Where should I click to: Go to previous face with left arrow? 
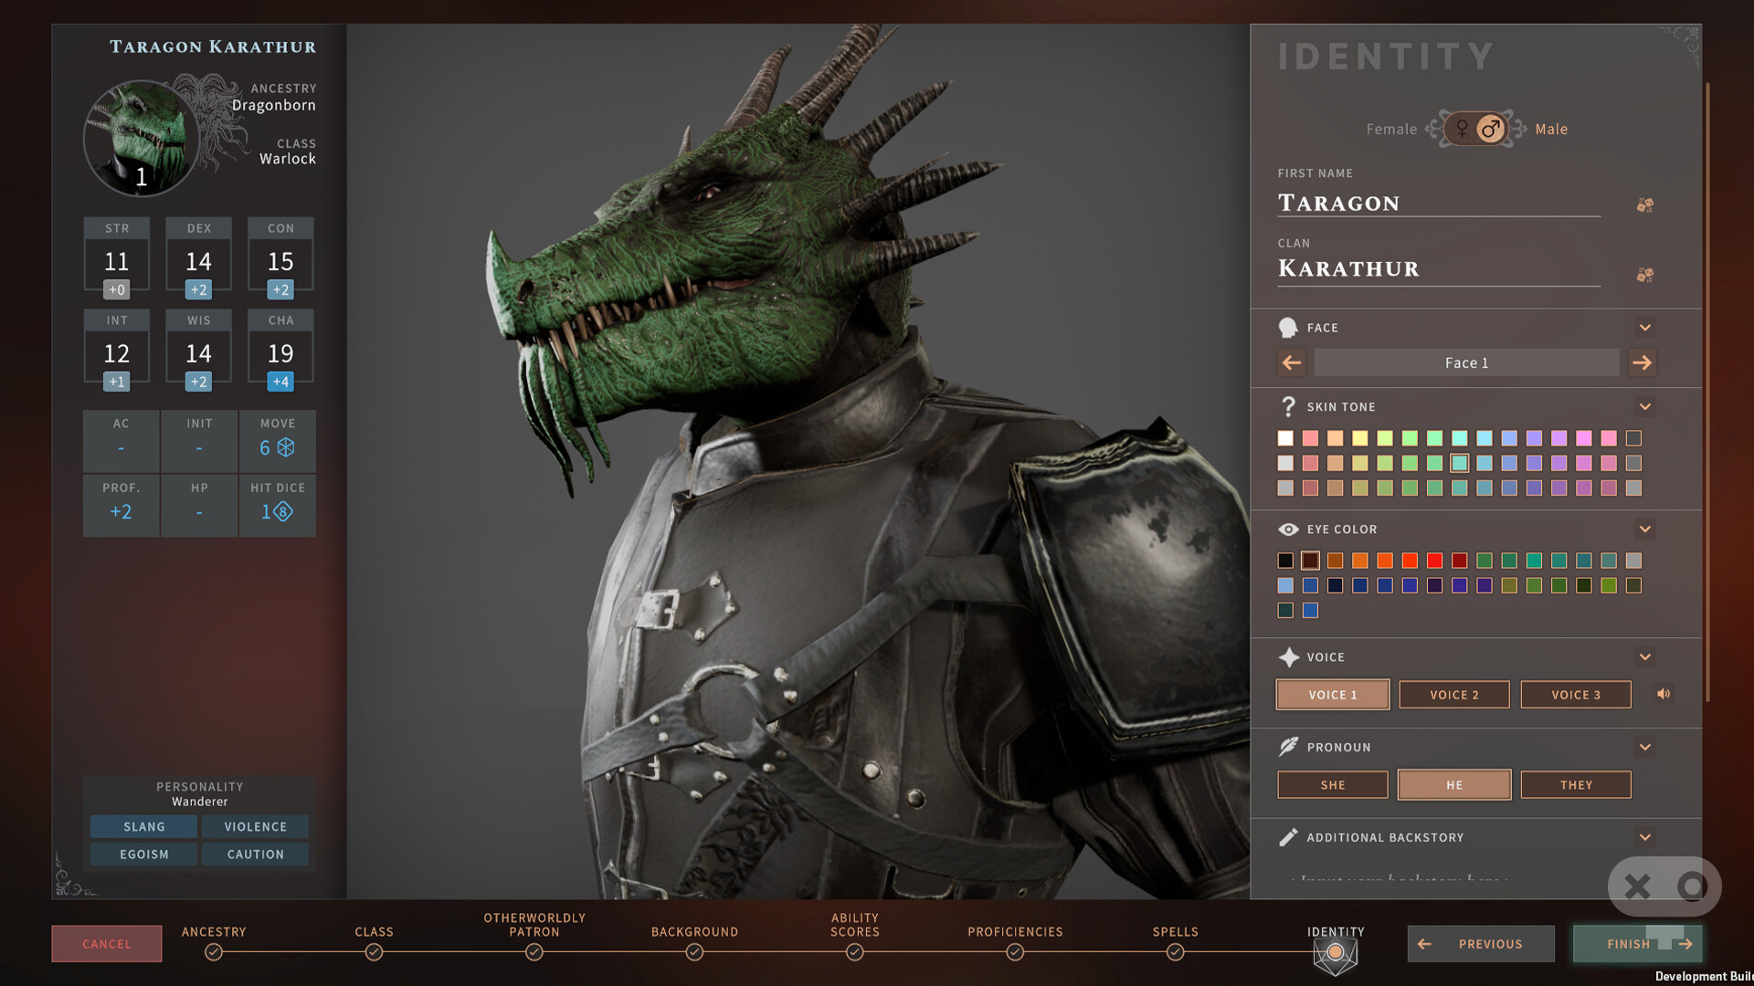[x=1291, y=362]
